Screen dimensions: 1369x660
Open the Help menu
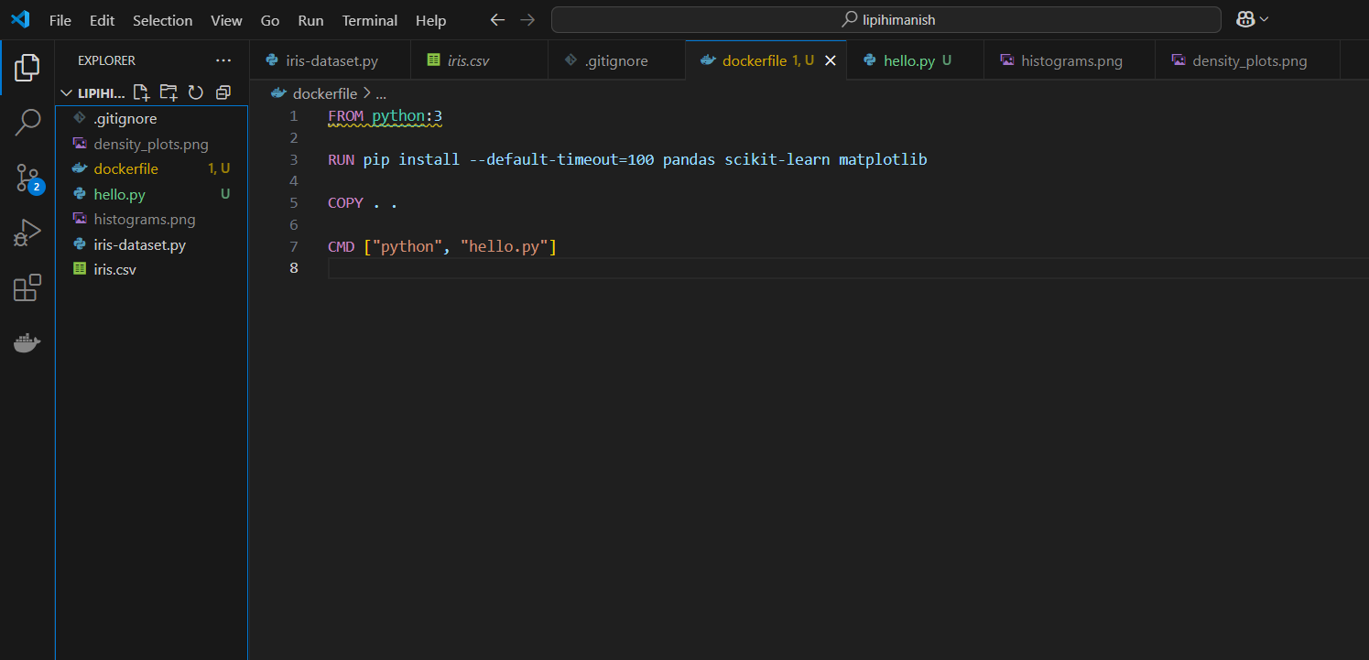(x=430, y=20)
